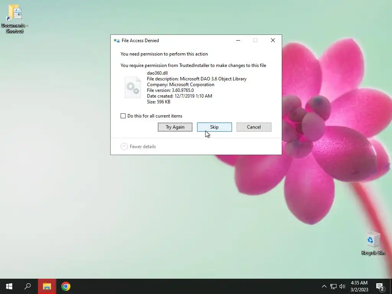The image size is (392, 294).
Task: Open the network status tray icon
Action: coord(333,286)
